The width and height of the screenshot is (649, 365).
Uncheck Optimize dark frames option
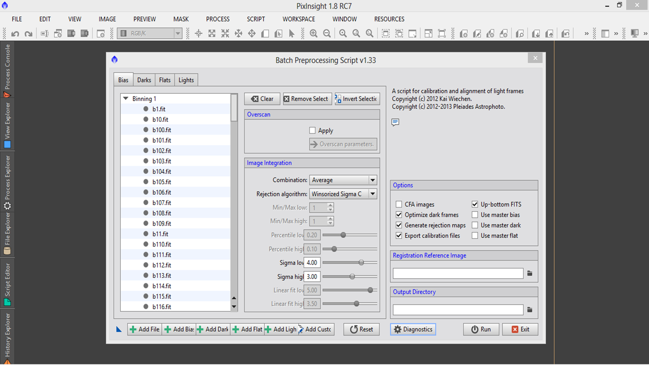399,215
